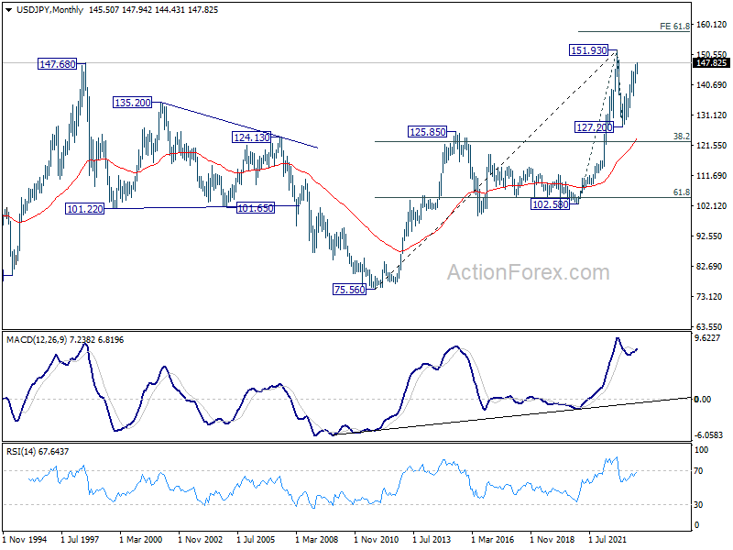Viewport: 733px width, 550px height.
Task: Select the 38.2 retracement level label
Action: [x=681, y=136]
